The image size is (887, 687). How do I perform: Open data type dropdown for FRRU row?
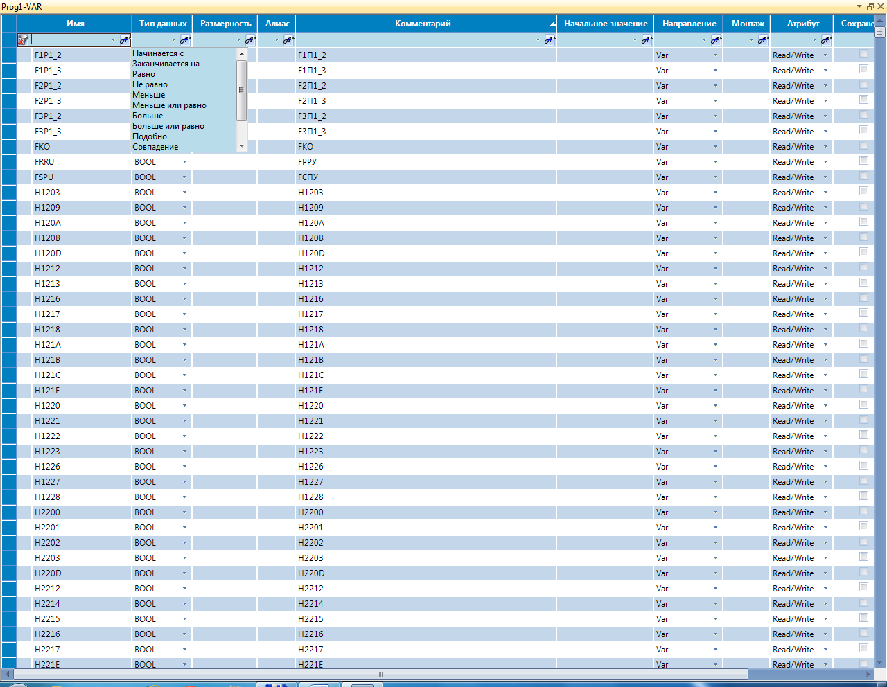point(185,162)
